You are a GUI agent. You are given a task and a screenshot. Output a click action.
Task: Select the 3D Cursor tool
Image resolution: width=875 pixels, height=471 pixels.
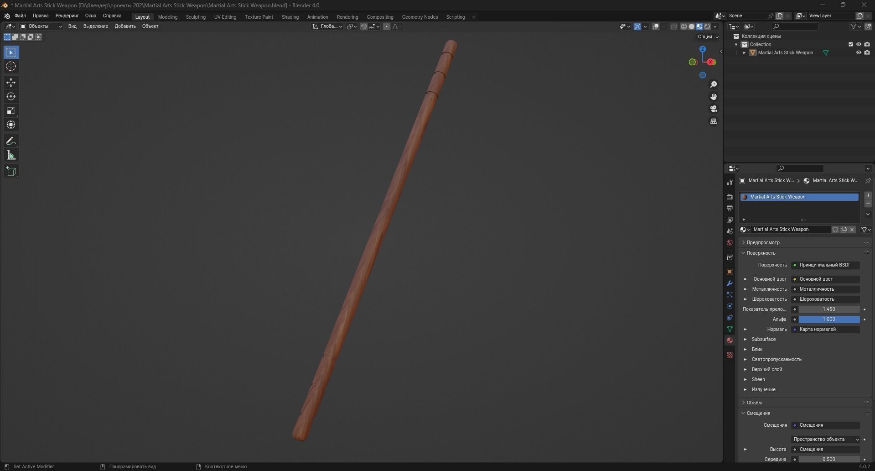pyautogui.click(x=11, y=67)
